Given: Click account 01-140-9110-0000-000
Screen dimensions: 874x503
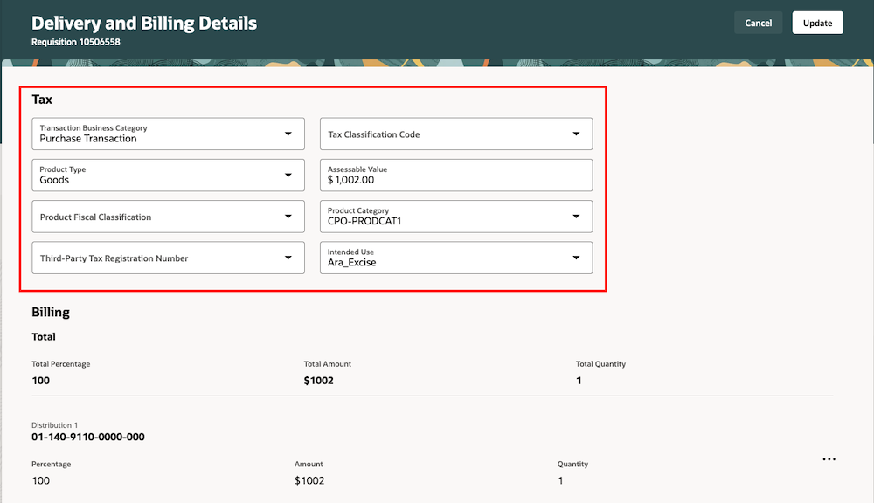Looking at the screenshot, I should pos(88,437).
